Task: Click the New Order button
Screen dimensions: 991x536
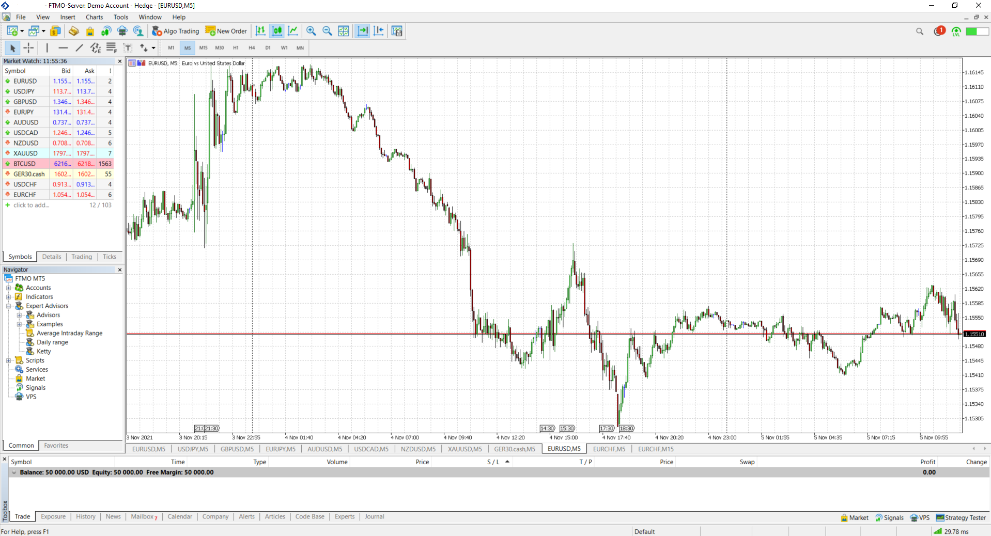Action: tap(226, 31)
